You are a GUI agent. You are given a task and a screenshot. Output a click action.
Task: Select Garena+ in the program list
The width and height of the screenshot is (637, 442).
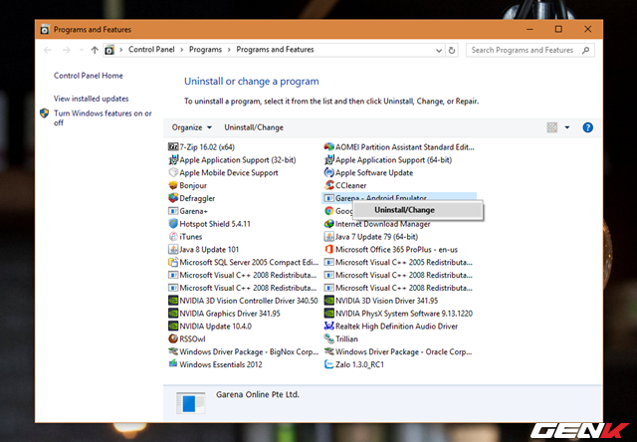tap(188, 211)
